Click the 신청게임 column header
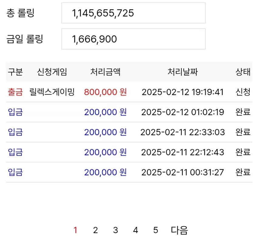The height and width of the screenshot is (252, 258). pos(52,72)
